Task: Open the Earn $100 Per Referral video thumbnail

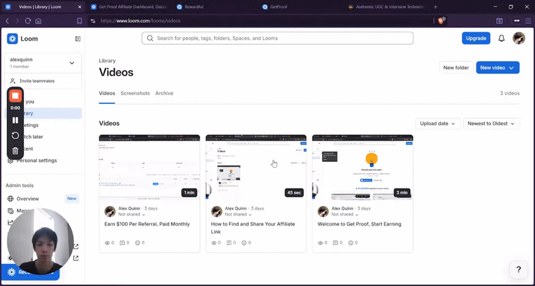Action: click(149, 167)
